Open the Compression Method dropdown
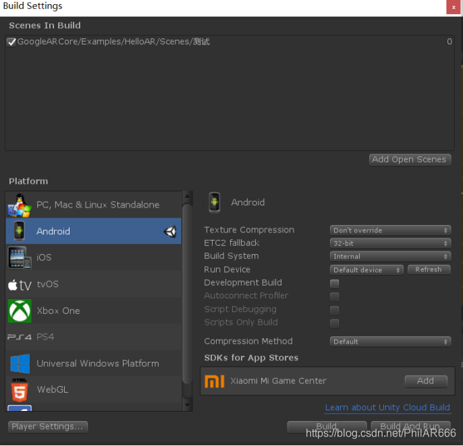The height and width of the screenshot is (446, 463). (x=390, y=342)
